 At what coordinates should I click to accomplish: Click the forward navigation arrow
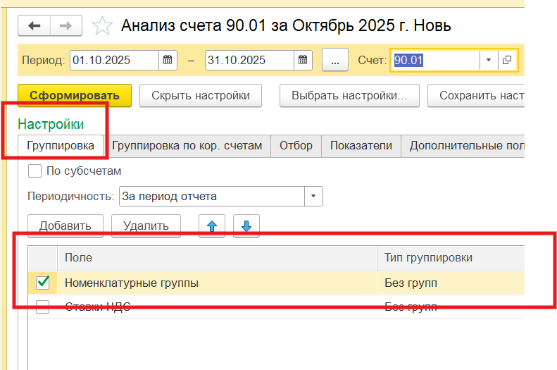tap(65, 26)
